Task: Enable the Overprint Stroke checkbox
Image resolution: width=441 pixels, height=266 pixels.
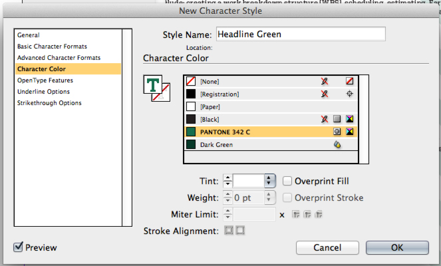Action: click(287, 198)
